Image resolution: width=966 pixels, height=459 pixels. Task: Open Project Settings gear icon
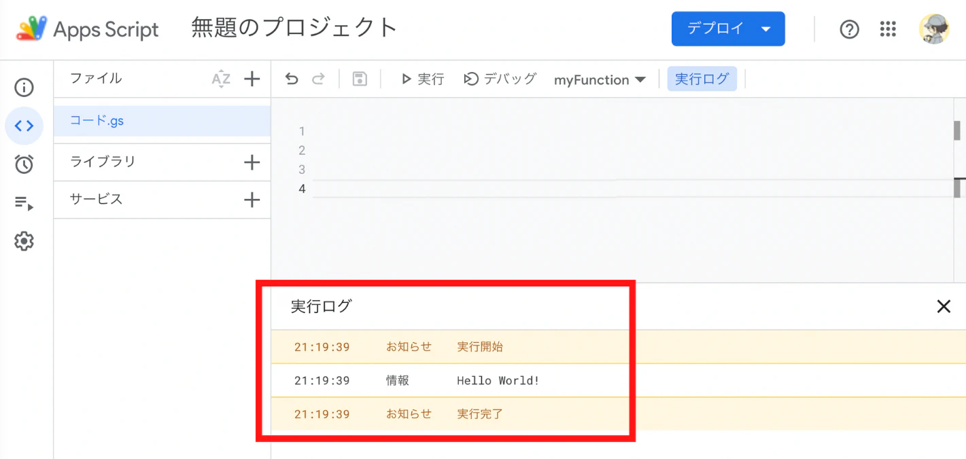click(24, 241)
